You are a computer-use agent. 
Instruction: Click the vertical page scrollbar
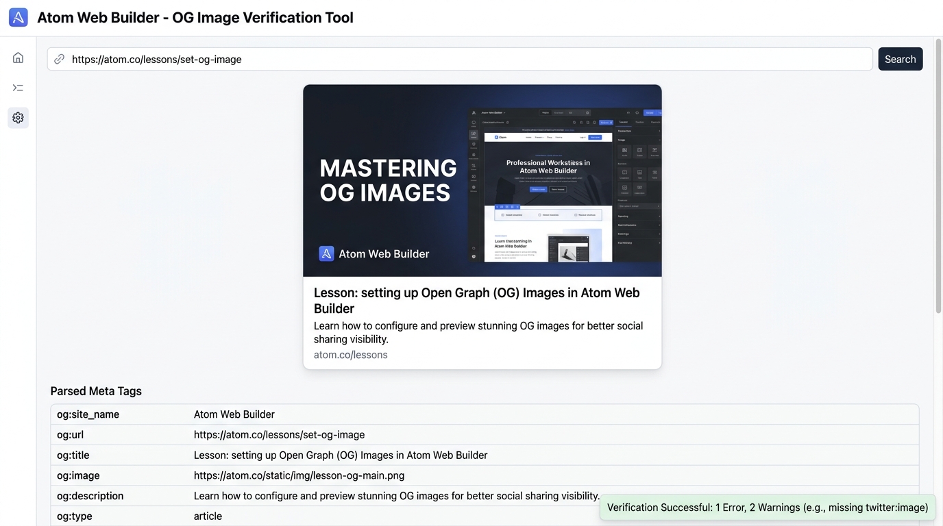[x=938, y=178]
